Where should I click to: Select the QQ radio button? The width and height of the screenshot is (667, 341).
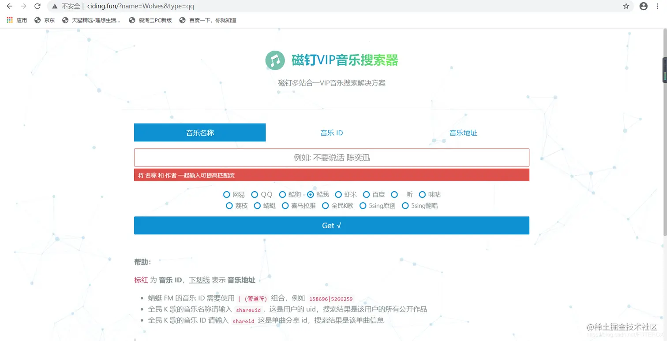[255, 194]
